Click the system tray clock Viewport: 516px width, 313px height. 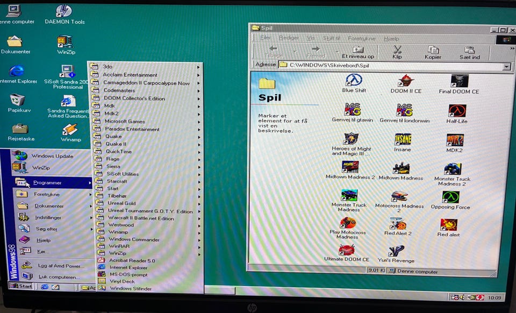tap(494, 297)
